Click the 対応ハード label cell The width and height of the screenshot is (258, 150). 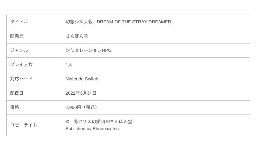(34, 79)
